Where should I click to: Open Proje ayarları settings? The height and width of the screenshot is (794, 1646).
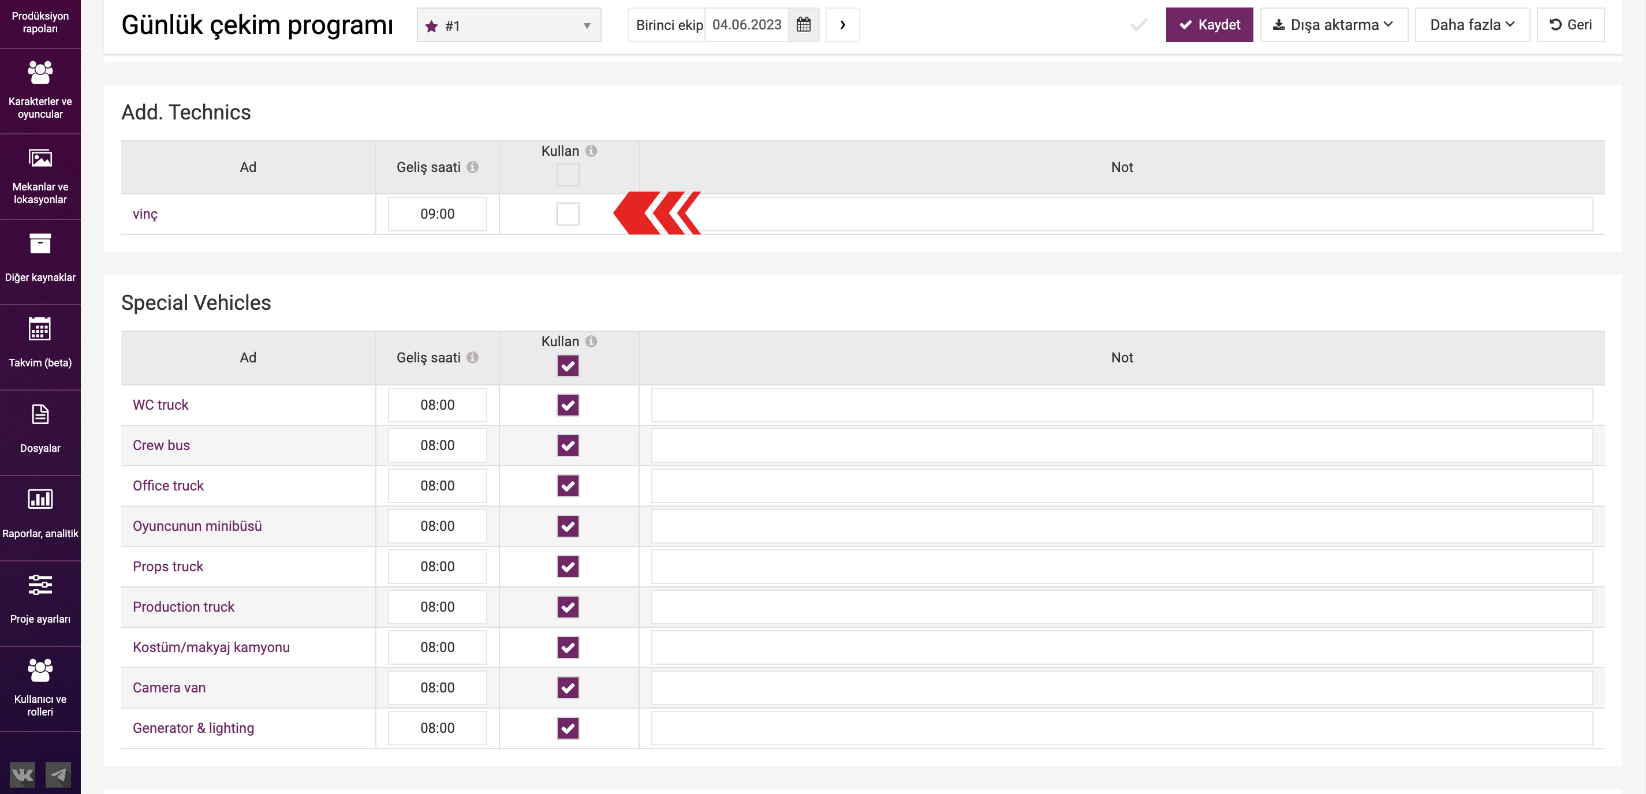(x=40, y=604)
